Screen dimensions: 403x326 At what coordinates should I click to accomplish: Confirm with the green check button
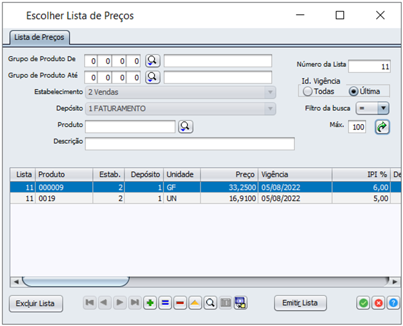tap(363, 303)
